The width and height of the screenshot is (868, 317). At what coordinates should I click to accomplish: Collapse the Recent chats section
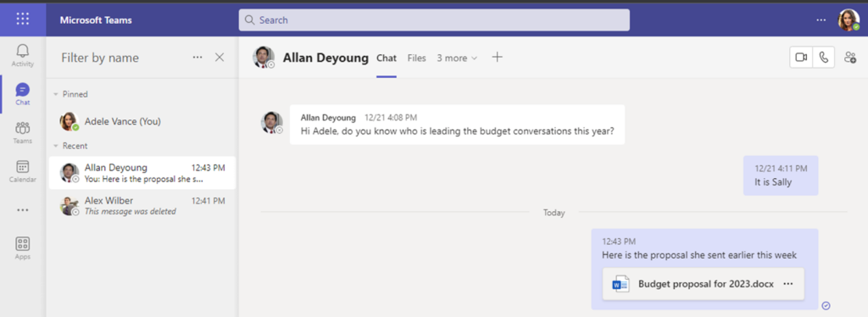pyautogui.click(x=56, y=146)
